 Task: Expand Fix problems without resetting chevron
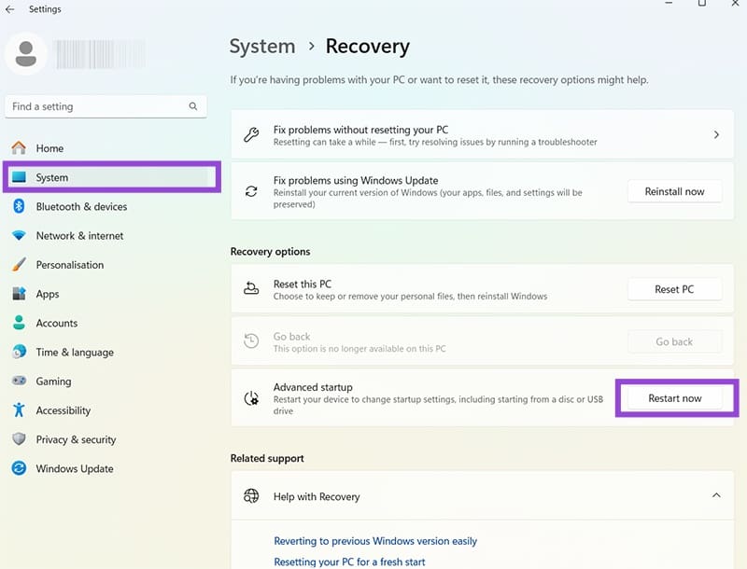(x=716, y=135)
